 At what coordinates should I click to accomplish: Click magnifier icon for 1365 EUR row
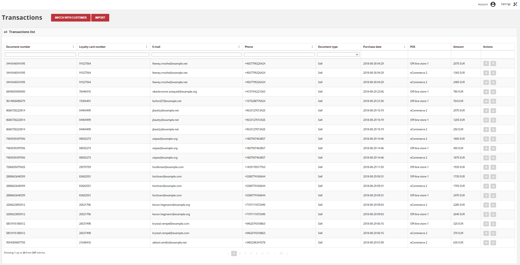493,73
